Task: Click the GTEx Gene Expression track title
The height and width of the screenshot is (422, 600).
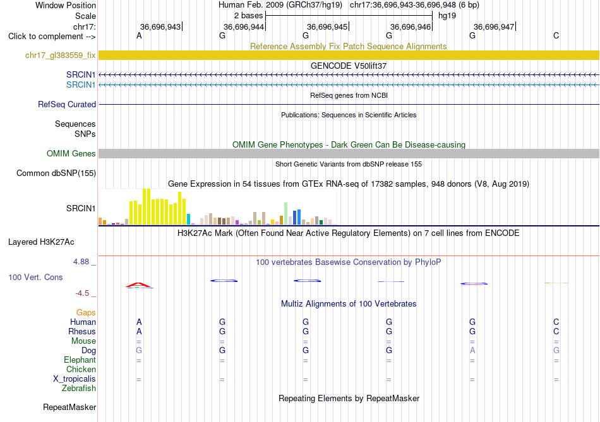Action: tap(349, 184)
